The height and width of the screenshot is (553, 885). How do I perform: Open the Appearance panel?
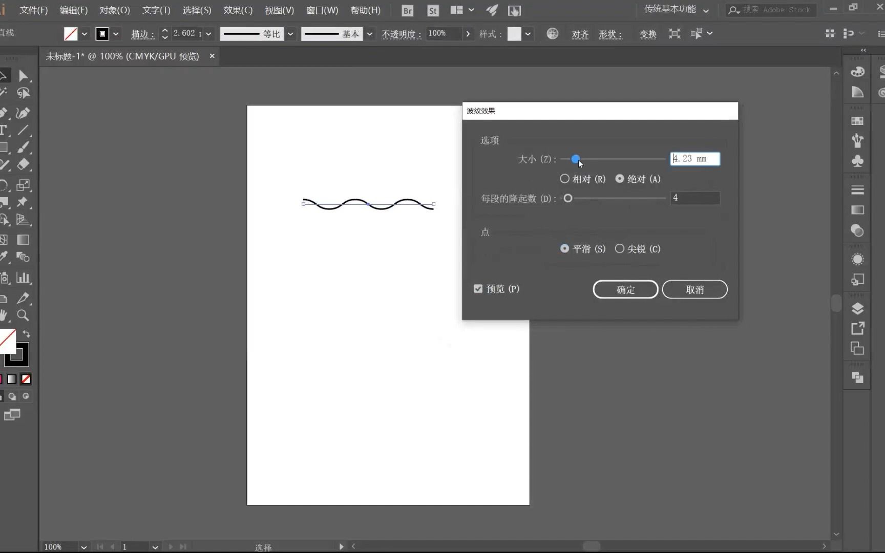pos(858,259)
